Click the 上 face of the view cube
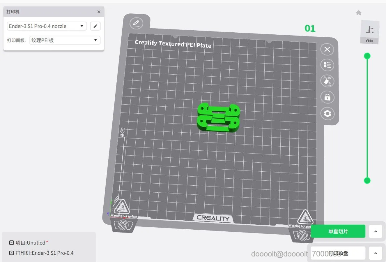Viewport: 386px width, 262px height. 370,29
